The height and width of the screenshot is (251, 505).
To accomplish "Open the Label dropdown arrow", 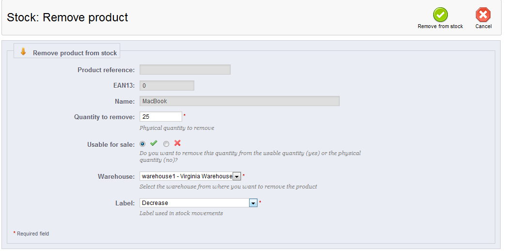I will coord(253,203).
